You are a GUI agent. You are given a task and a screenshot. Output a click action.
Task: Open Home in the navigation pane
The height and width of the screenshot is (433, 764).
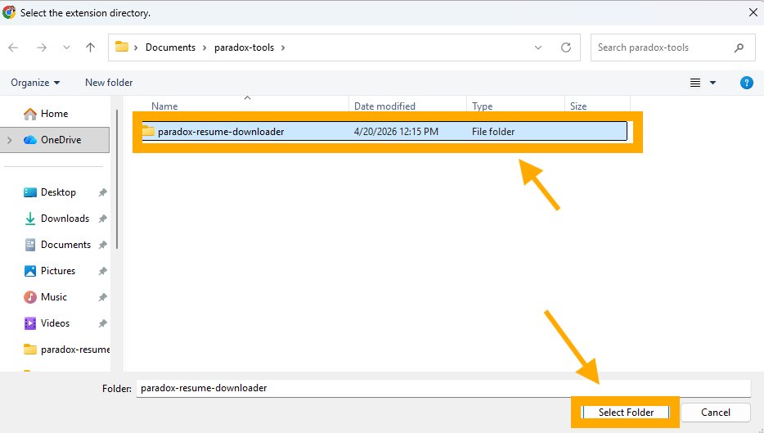[x=54, y=114]
